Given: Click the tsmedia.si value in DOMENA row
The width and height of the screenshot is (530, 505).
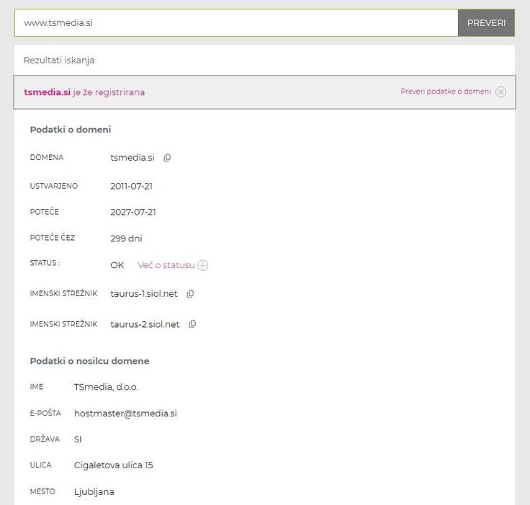Looking at the screenshot, I should 132,158.
